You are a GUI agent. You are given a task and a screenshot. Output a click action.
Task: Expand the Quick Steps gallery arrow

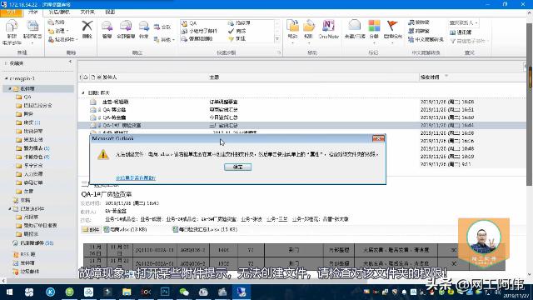pyautogui.click(x=277, y=39)
